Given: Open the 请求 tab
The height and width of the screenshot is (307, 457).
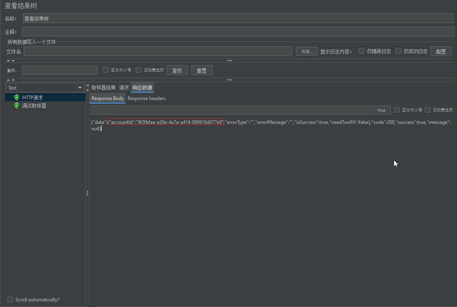Looking at the screenshot, I should tap(124, 88).
